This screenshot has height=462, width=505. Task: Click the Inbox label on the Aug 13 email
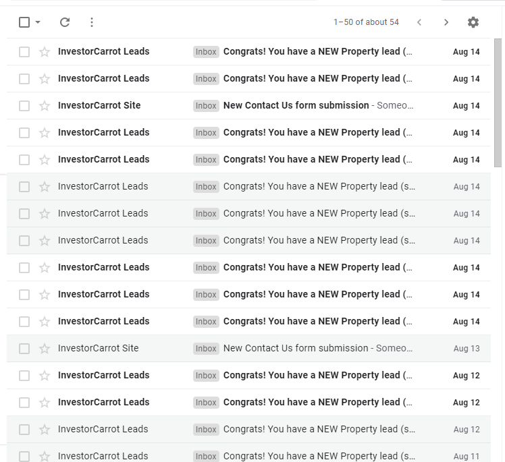pos(206,349)
